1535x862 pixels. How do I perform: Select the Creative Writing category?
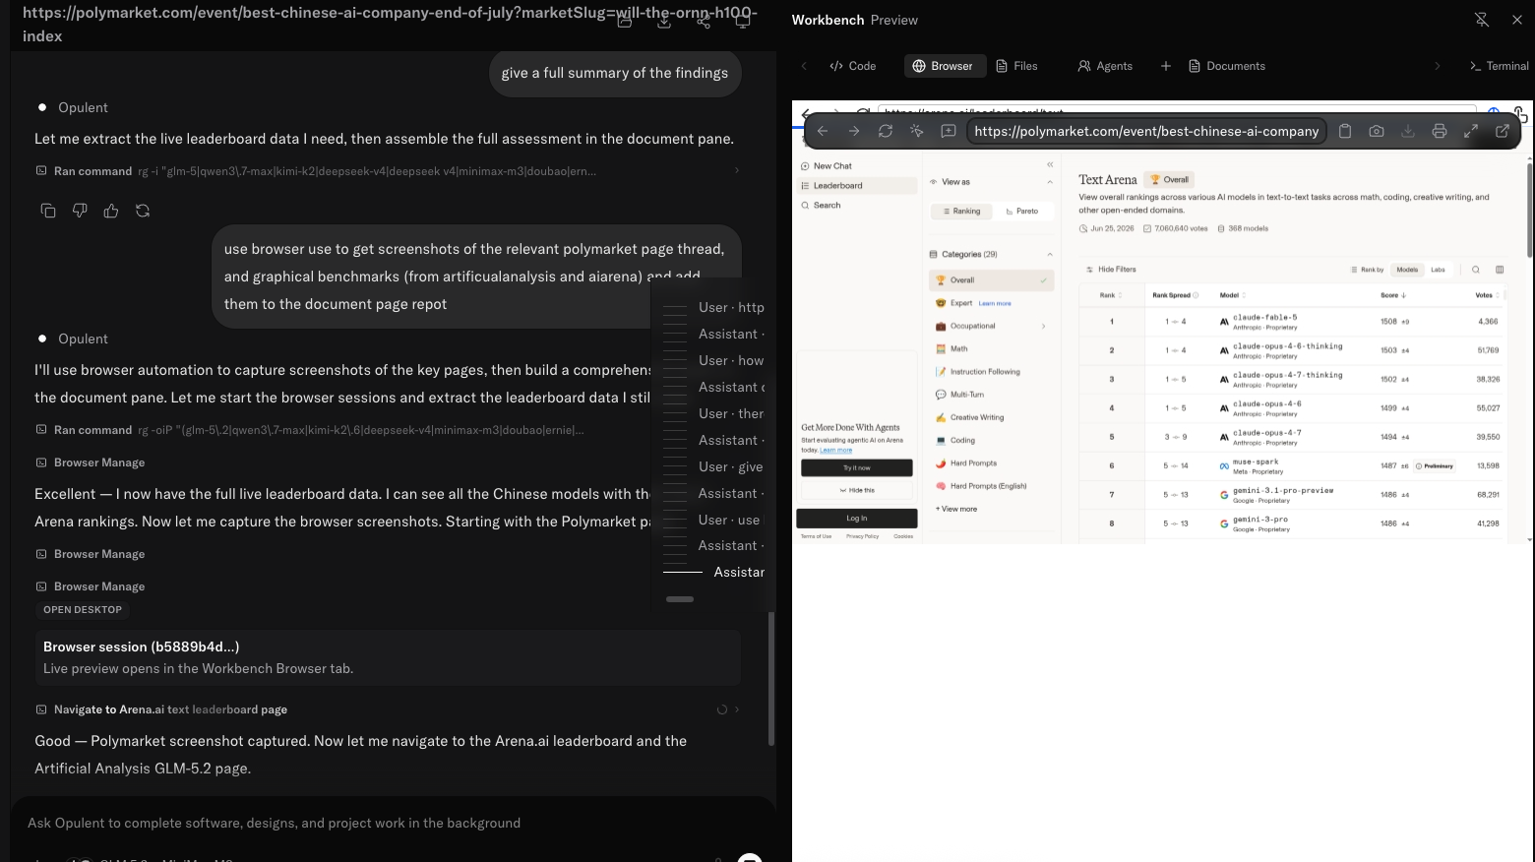(991, 417)
